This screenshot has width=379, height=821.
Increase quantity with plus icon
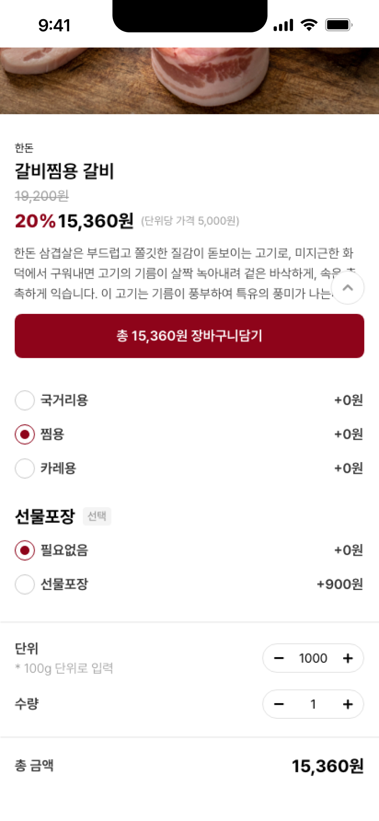[x=348, y=704]
